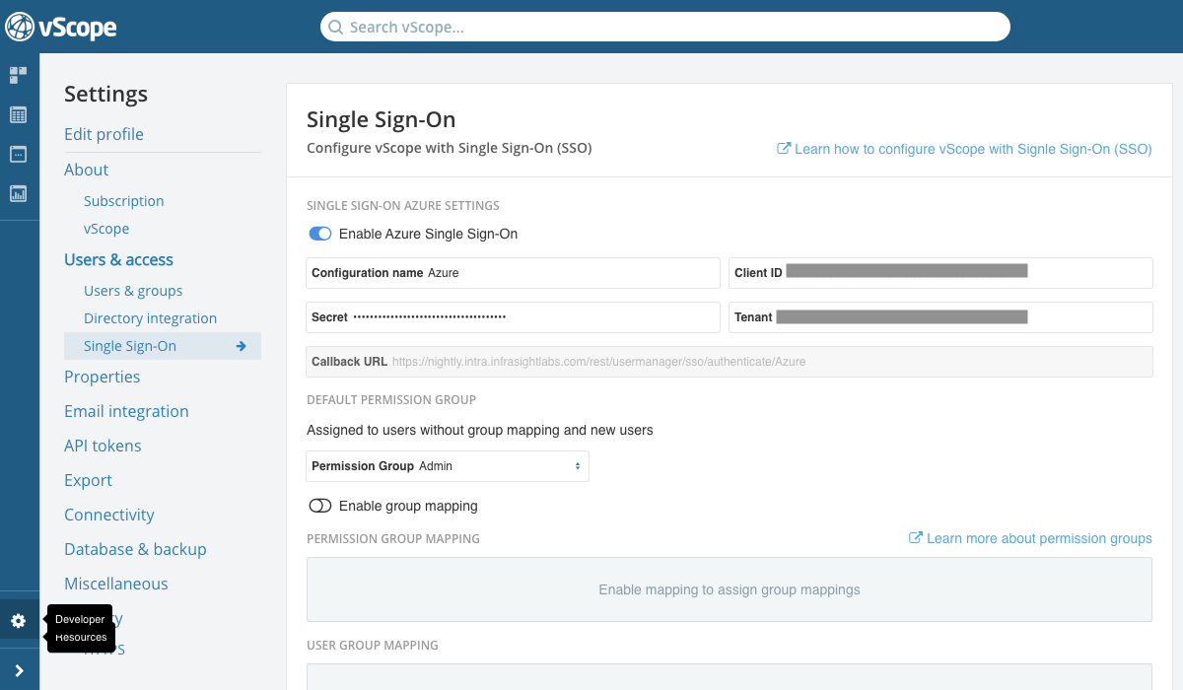Click external-link icon next to permission groups link
This screenshot has width=1183, height=690.
pos(916,538)
